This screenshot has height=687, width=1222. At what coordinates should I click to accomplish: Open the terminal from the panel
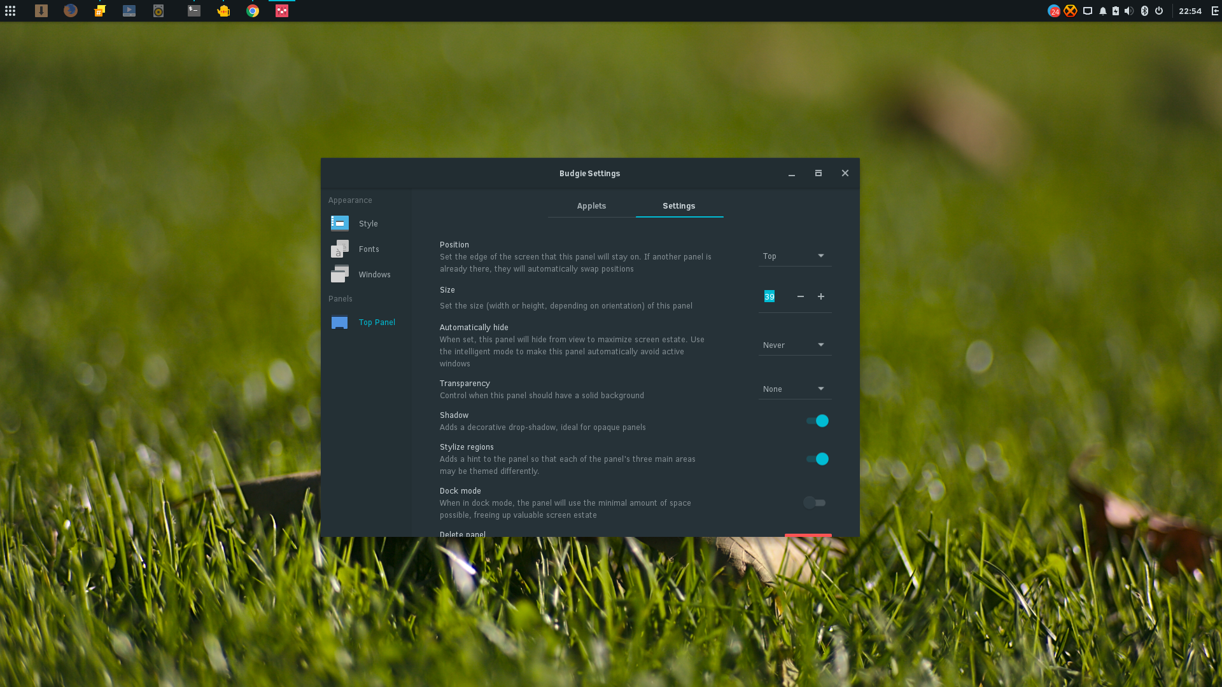(x=194, y=11)
